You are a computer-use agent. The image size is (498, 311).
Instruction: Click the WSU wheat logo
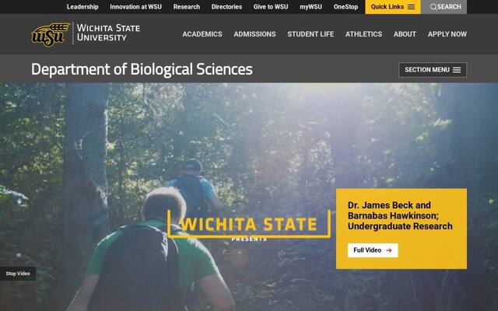pos(50,34)
